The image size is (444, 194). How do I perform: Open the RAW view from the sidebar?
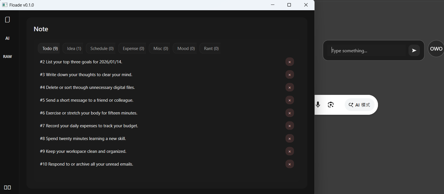click(x=7, y=56)
